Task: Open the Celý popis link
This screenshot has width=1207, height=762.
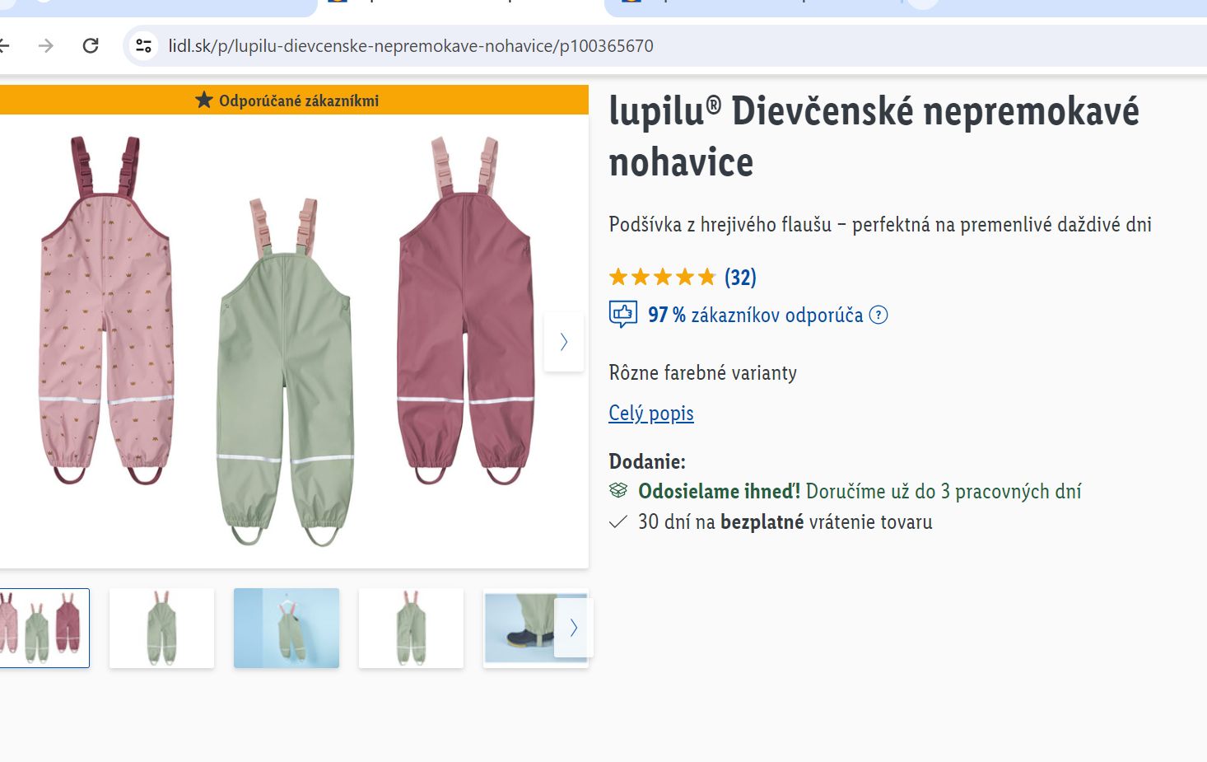Action: [650, 413]
